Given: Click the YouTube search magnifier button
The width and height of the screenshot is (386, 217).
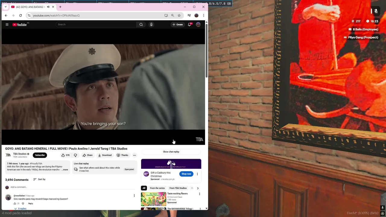Looking at the screenshot, I should pyautogui.click(x=141, y=24).
